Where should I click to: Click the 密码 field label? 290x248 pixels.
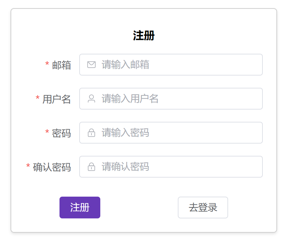[61, 133]
